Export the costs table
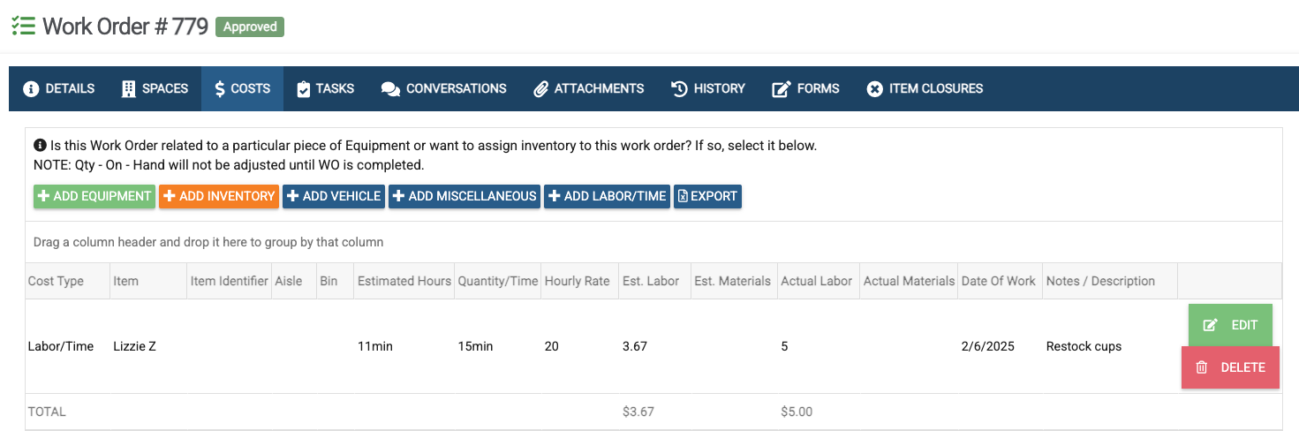Screen dimensions: 1299x431 click(x=707, y=196)
